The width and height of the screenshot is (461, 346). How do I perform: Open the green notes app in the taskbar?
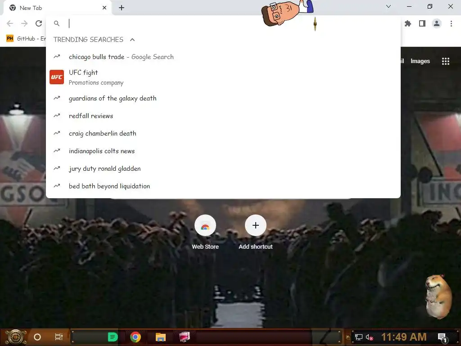(x=113, y=337)
